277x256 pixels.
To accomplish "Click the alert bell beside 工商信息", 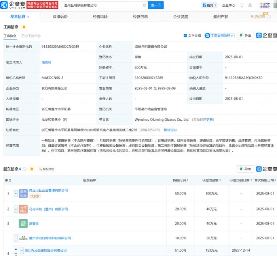I will [x=24, y=27].
